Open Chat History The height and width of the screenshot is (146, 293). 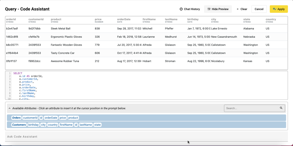coord(190,9)
